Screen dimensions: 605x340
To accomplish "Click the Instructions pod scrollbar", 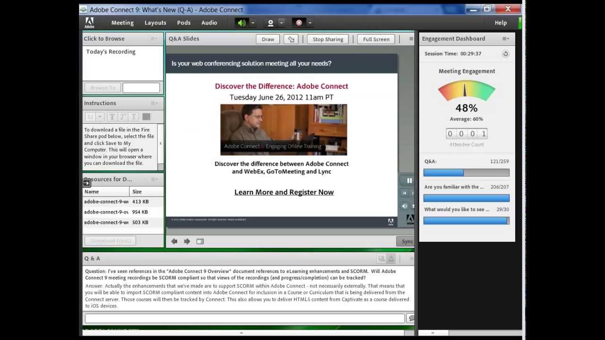I will (x=161, y=147).
